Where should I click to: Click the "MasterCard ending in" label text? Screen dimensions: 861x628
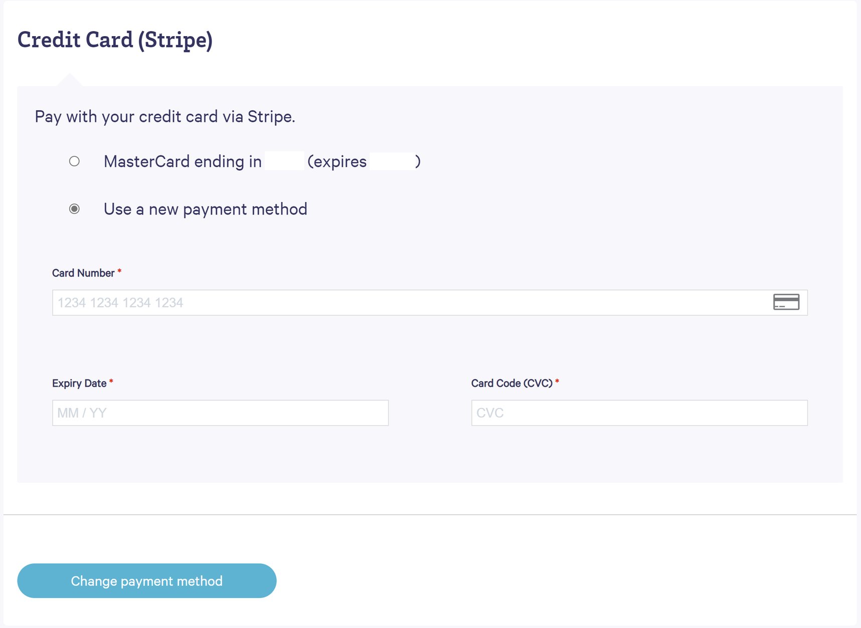[x=183, y=161]
